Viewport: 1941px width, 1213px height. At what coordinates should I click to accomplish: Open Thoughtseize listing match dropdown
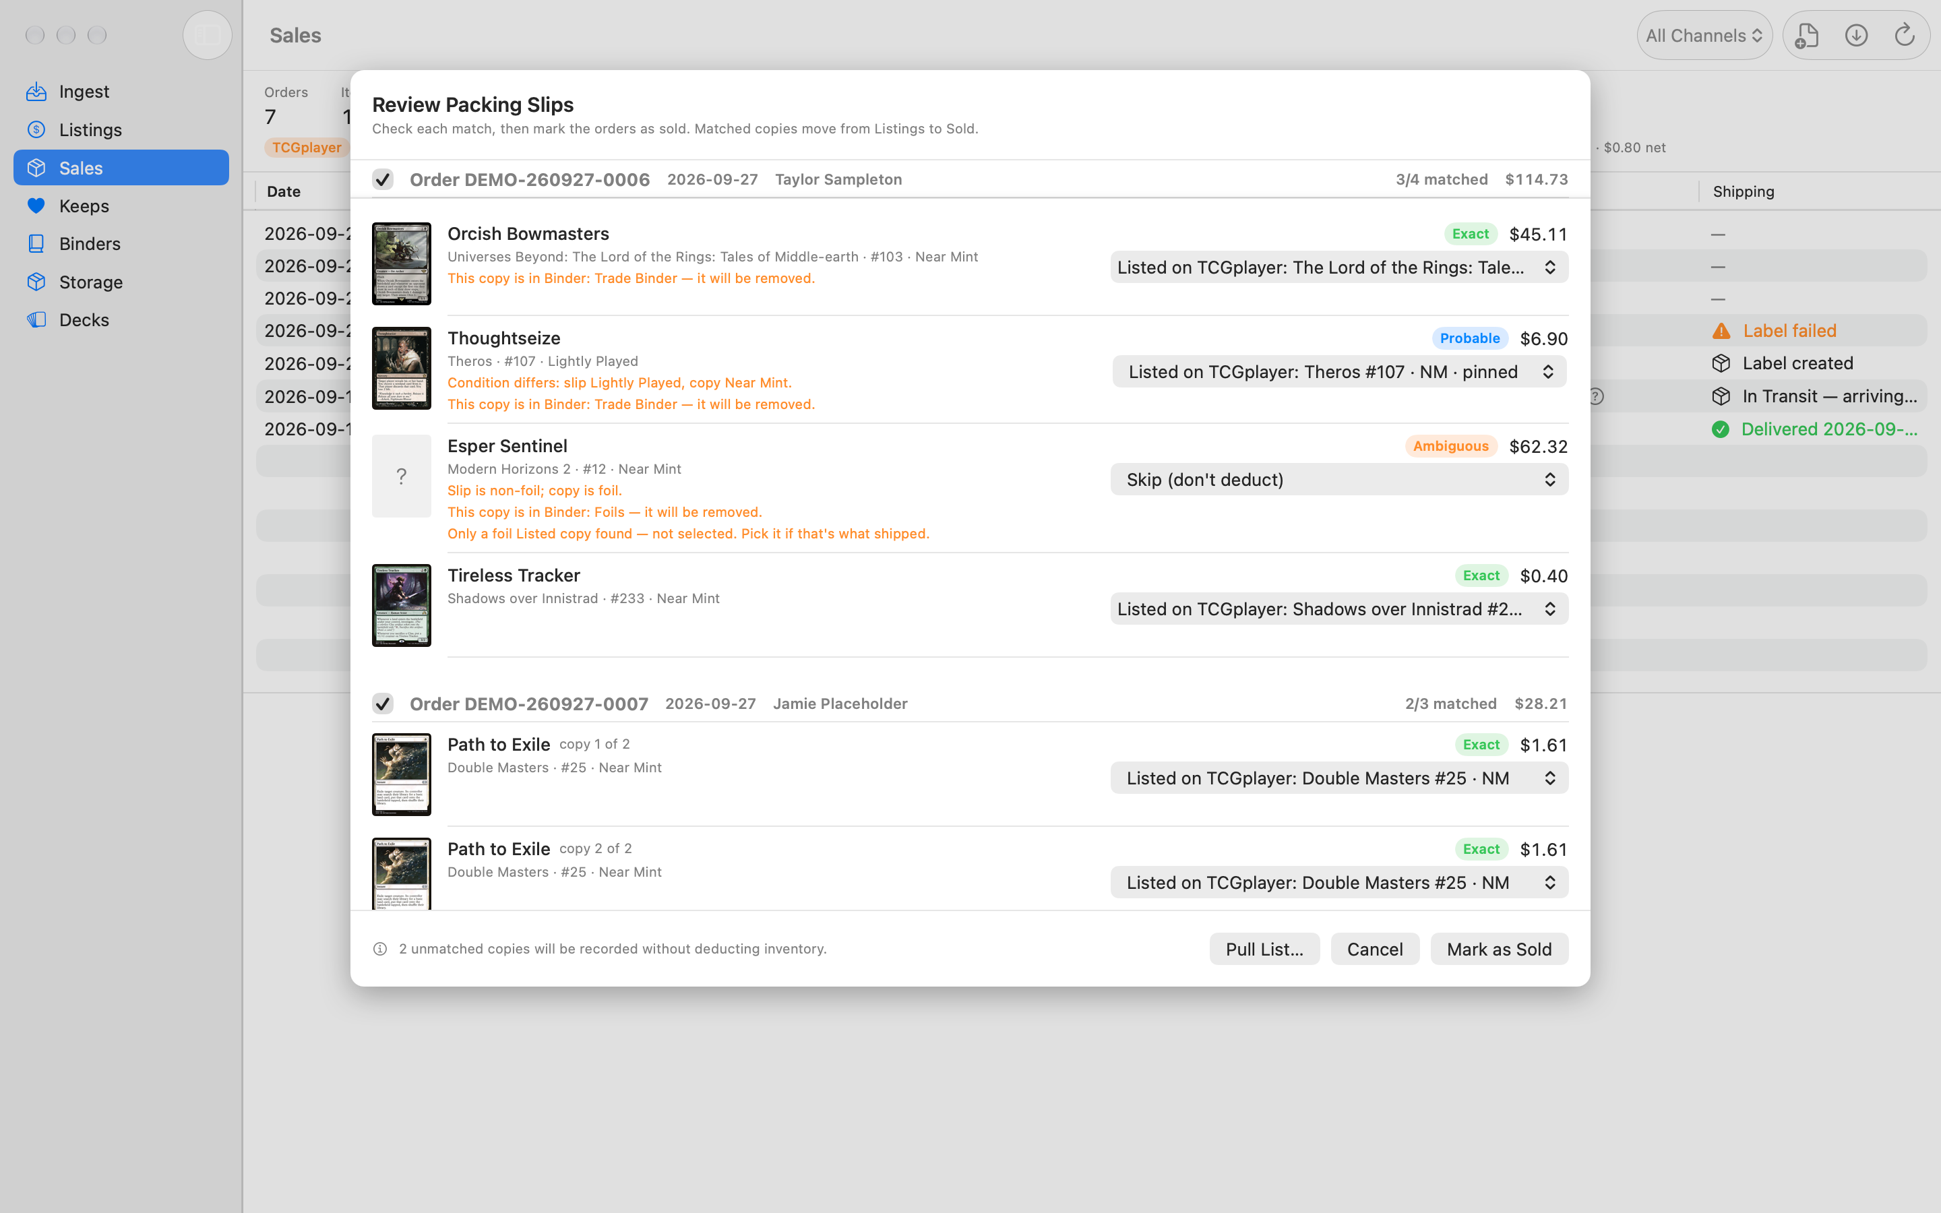tap(1339, 371)
